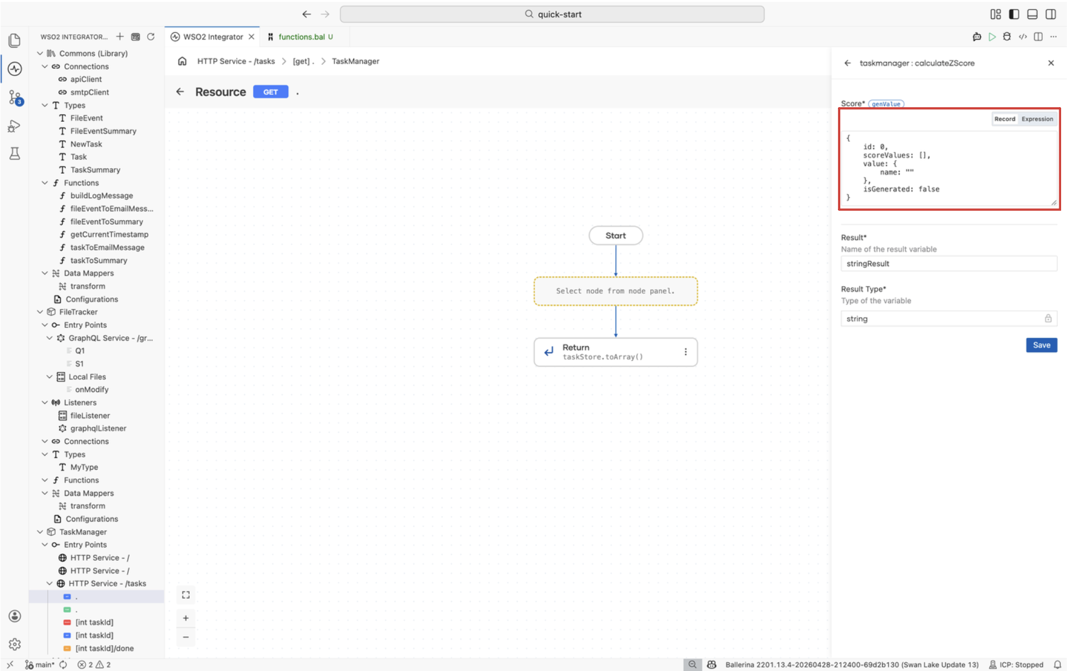Go back using the title bar arrow

[306, 14]
